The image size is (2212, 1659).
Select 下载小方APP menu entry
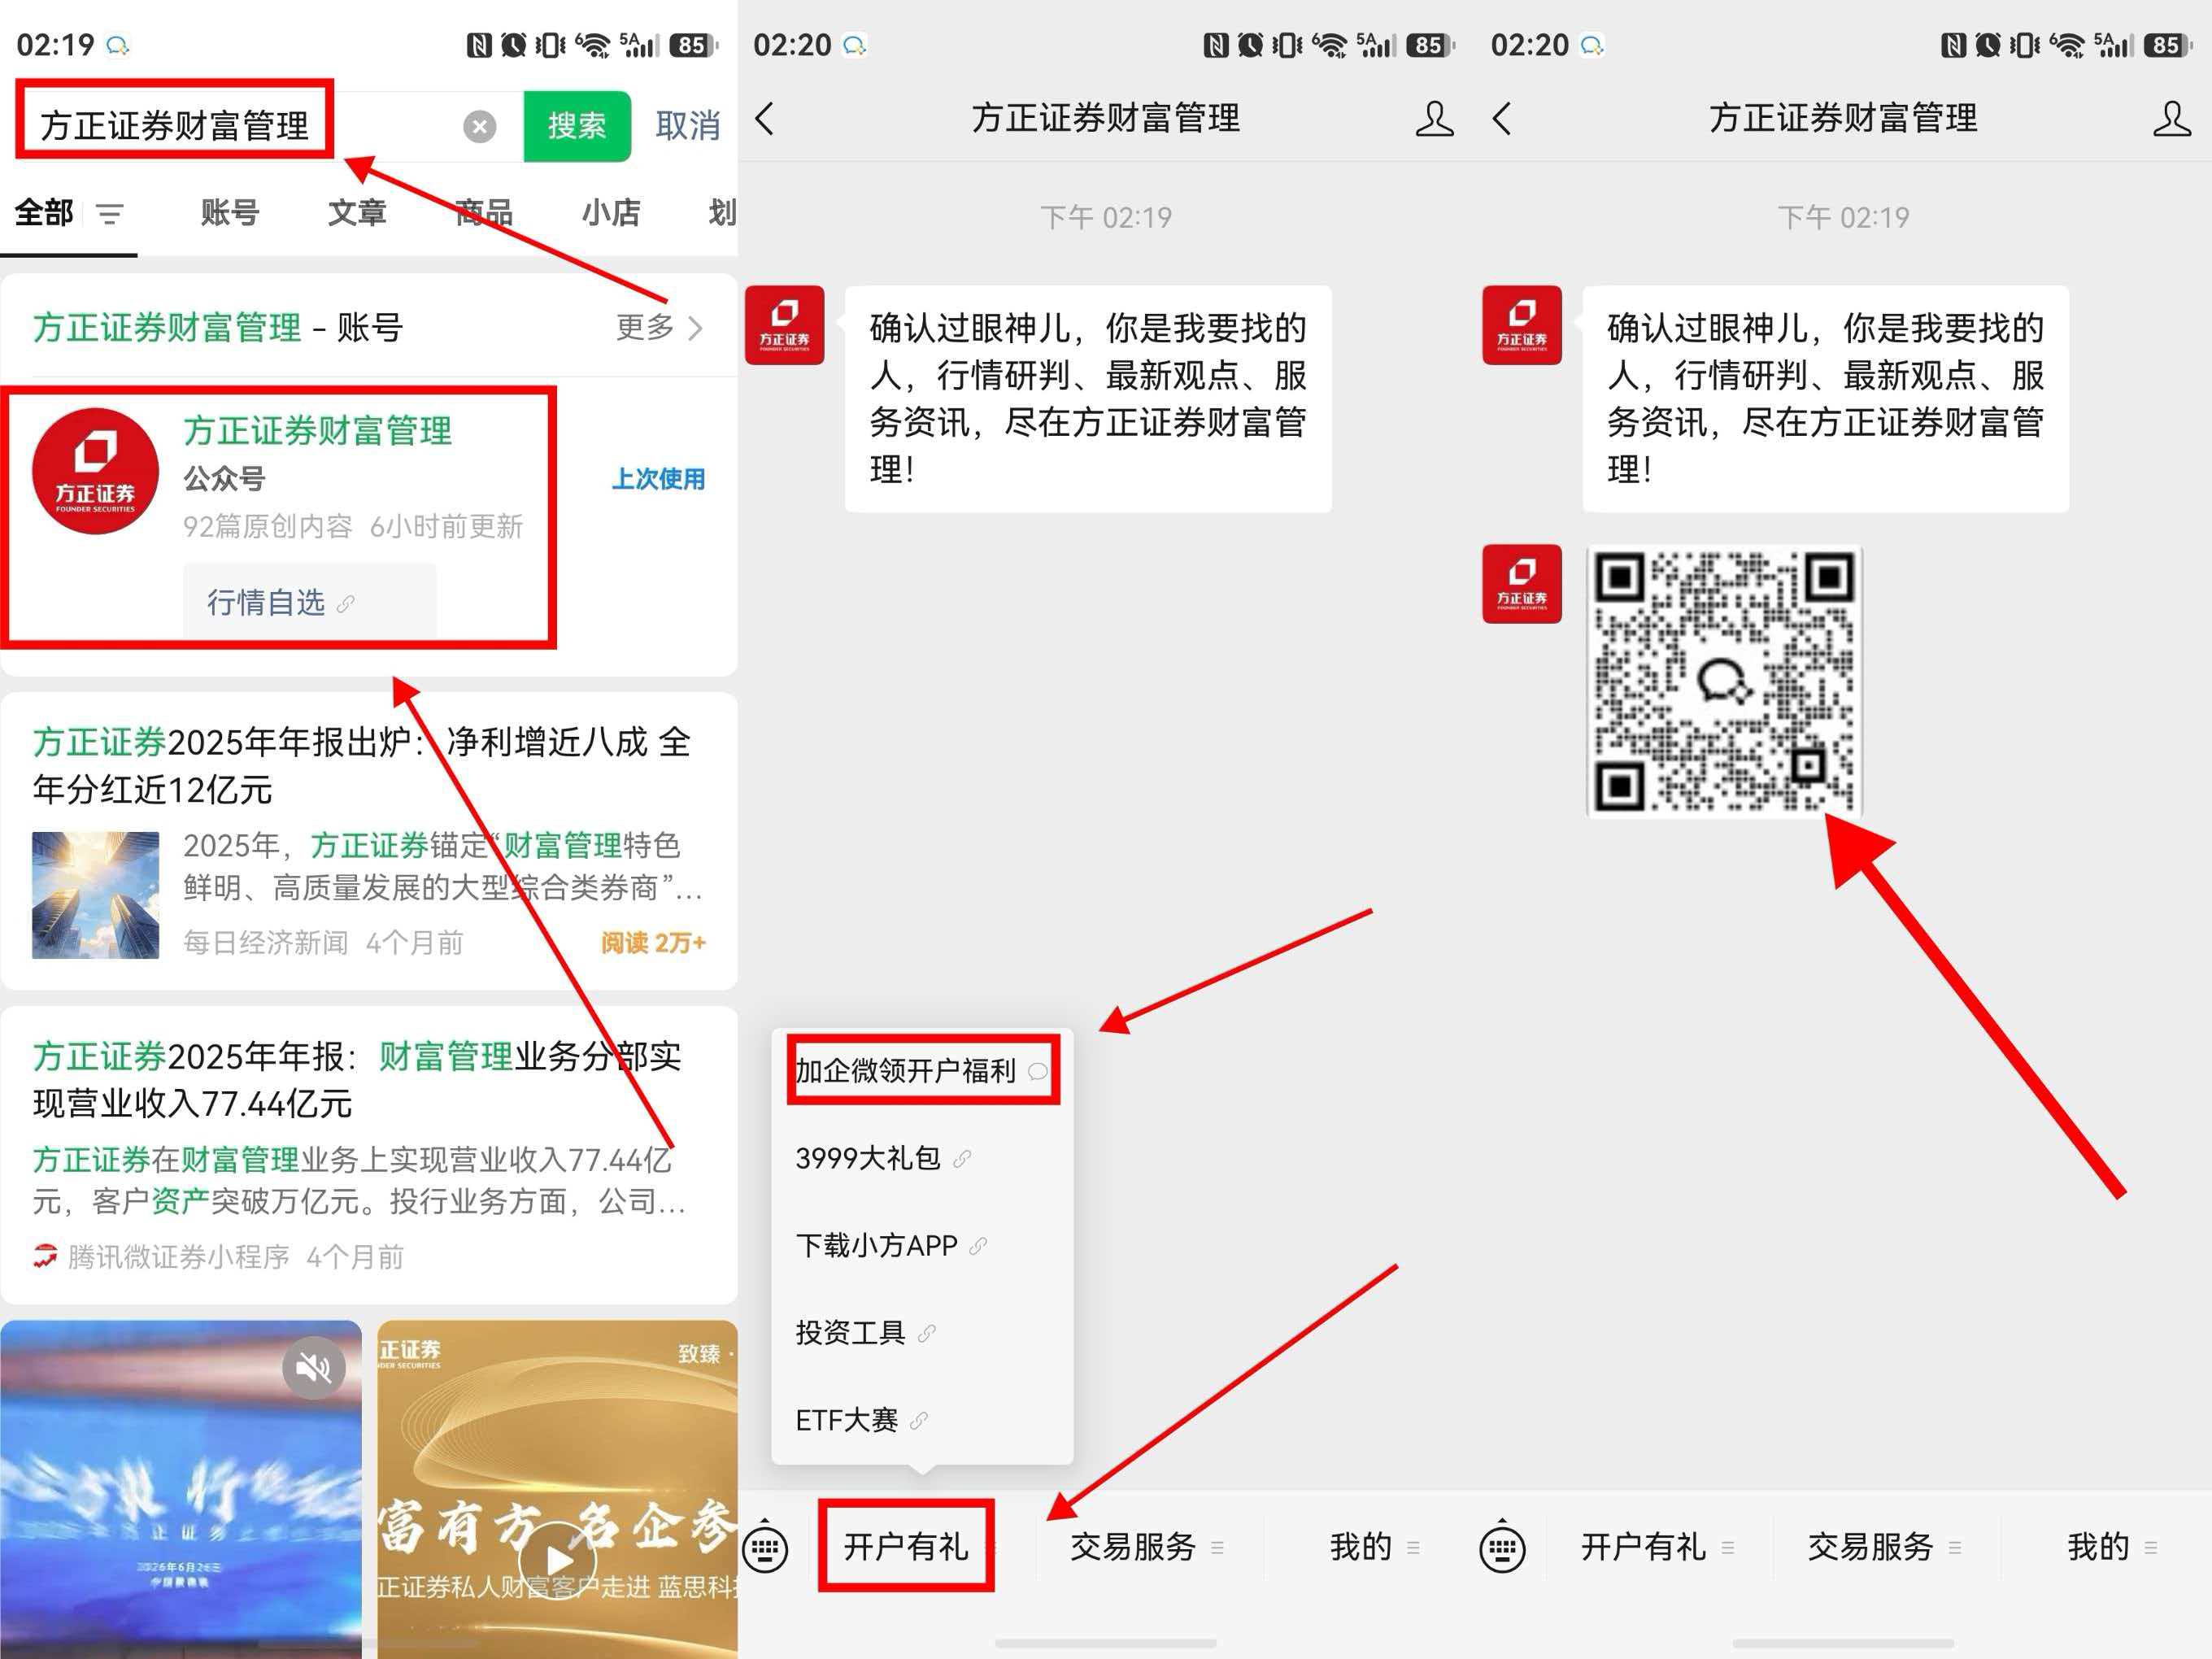921,1245
